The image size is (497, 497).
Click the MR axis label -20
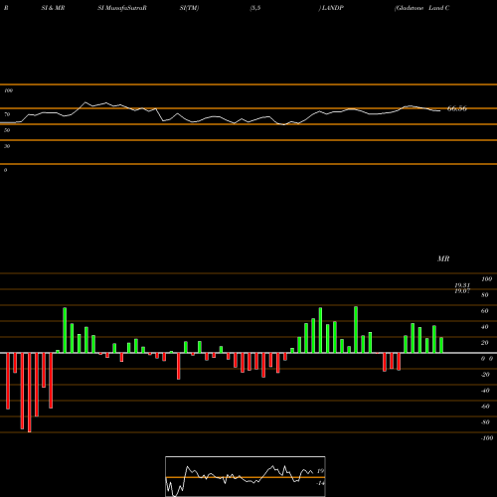[x=485, y=375]
